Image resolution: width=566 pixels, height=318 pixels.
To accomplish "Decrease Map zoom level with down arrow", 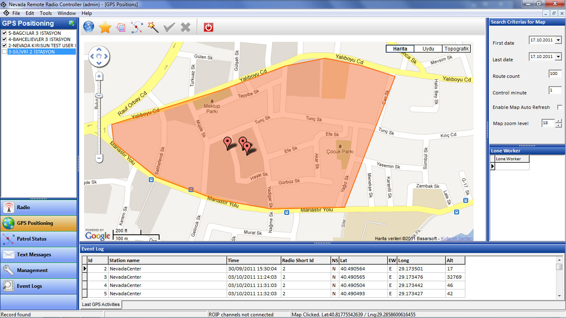I will click(x=558, y=125).
